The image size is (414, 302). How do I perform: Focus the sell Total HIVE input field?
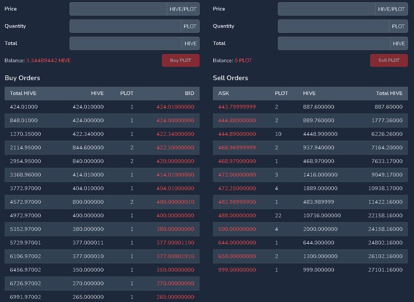tap(334, 43)
